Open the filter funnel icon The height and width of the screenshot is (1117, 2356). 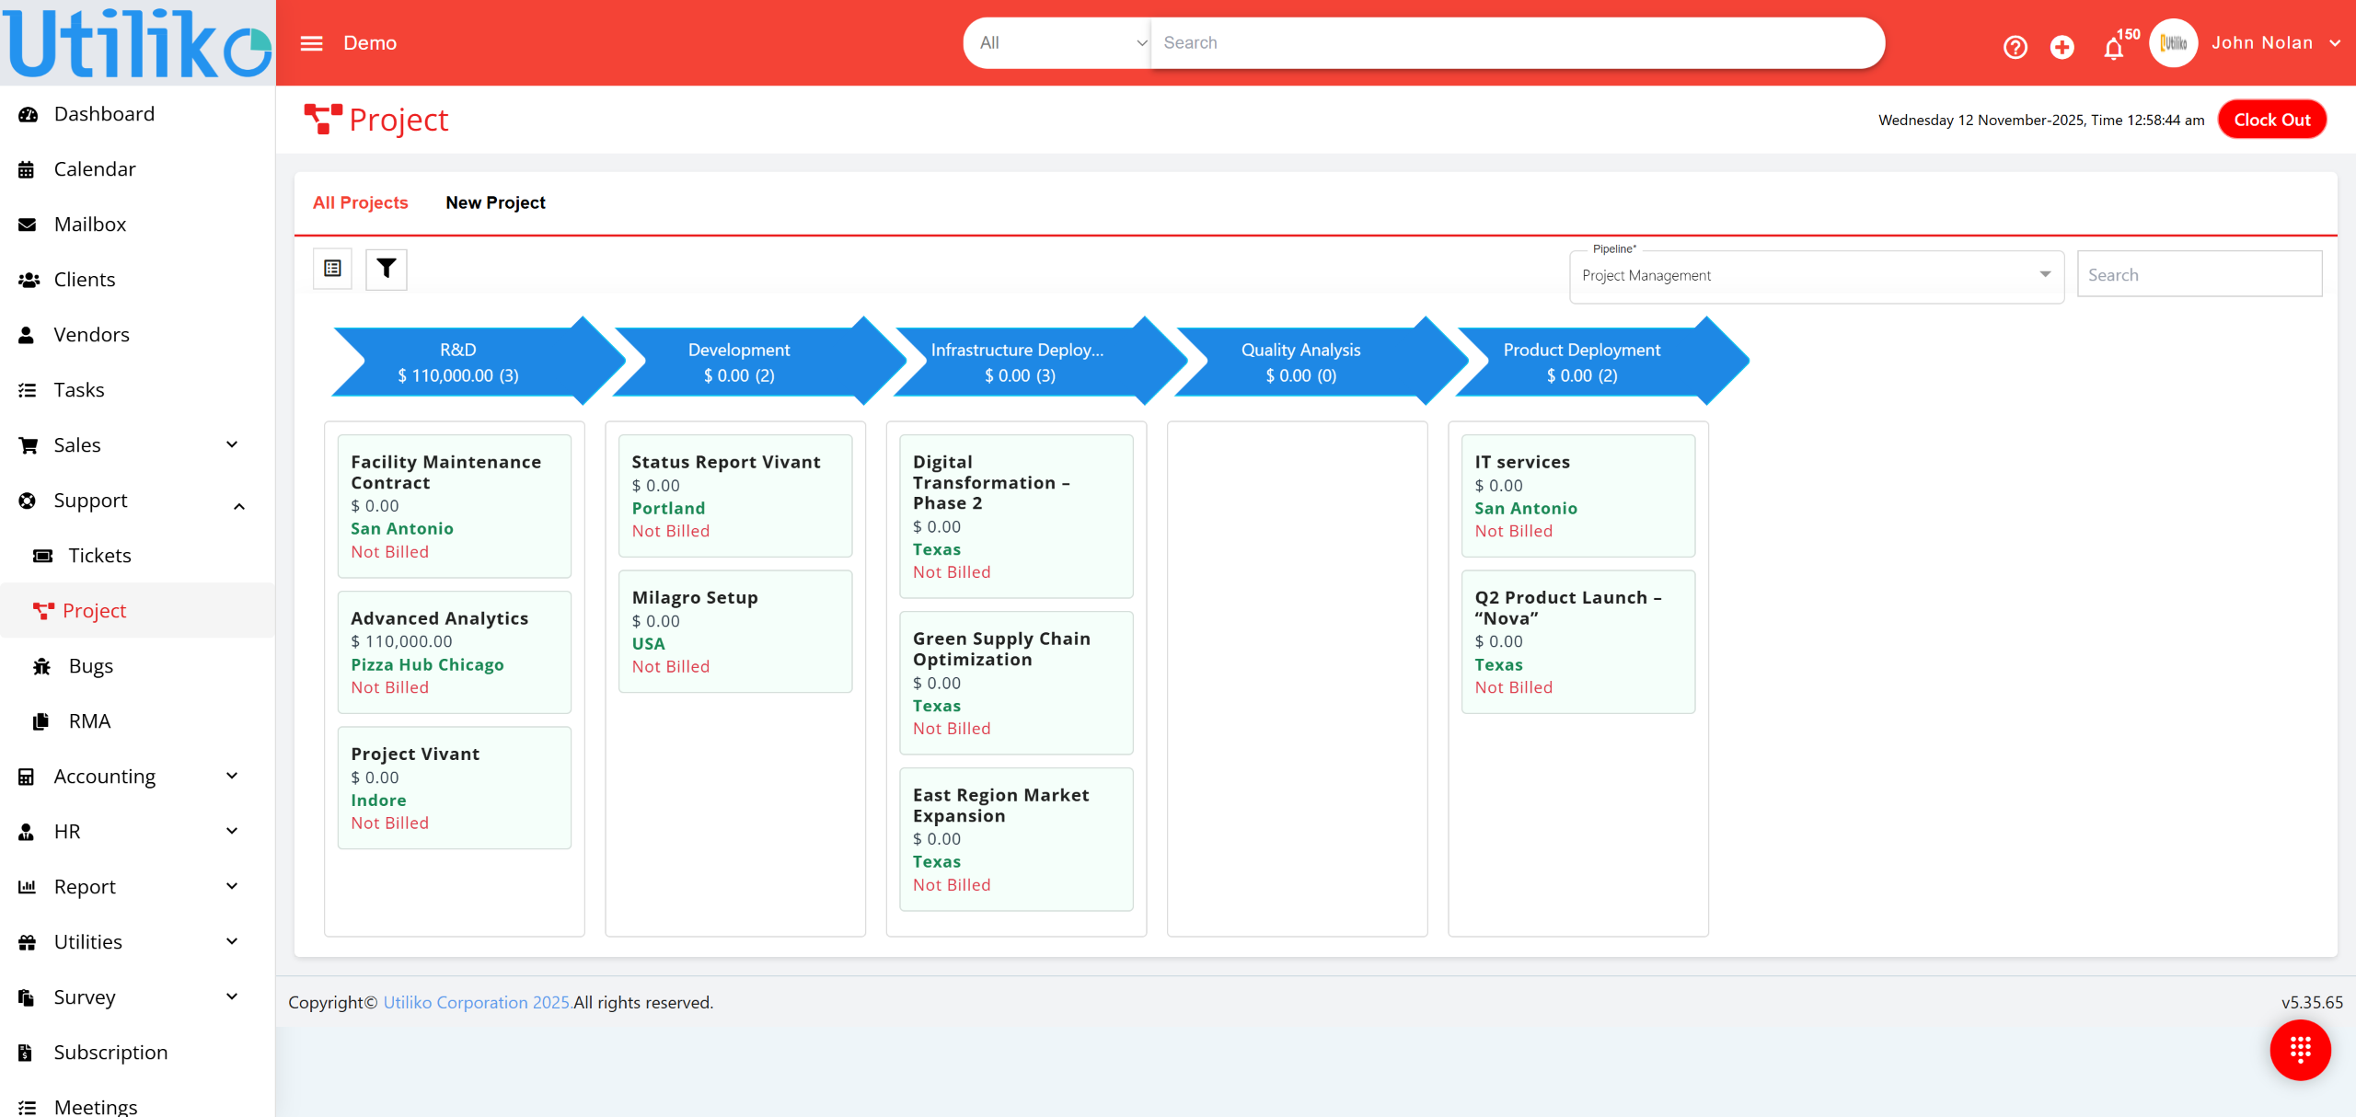(x=387, y=269)
